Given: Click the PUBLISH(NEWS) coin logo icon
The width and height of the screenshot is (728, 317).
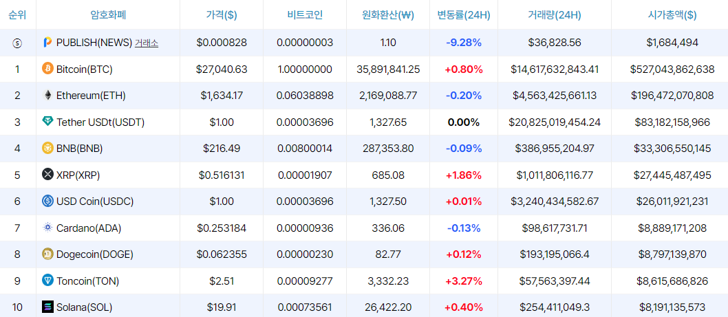Looking at the screenshot, I should click(x=47, y=43).
